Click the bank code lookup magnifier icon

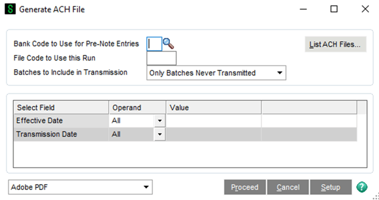[169, 44]
